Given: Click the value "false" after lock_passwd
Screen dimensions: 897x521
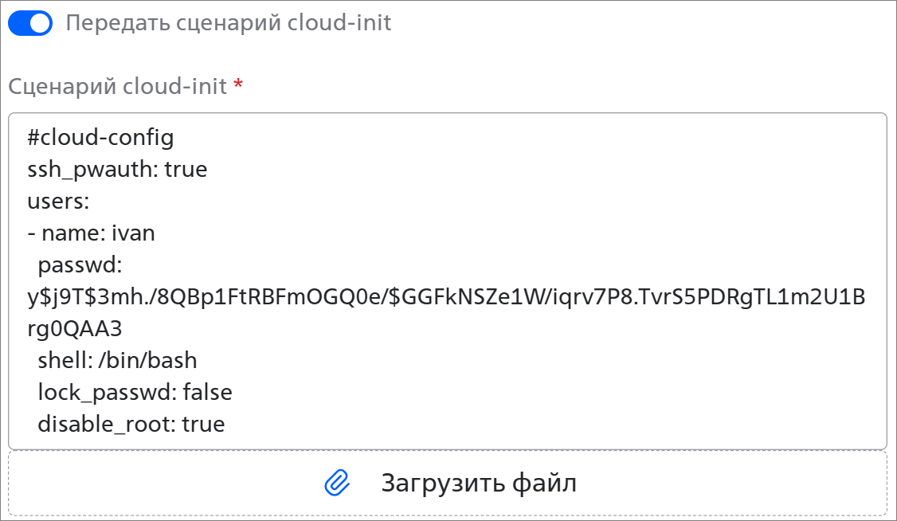Looking at the screenshot, I should pos(207,392).
